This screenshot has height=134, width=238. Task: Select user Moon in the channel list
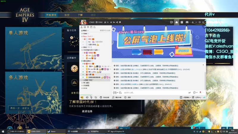(90, 64)
